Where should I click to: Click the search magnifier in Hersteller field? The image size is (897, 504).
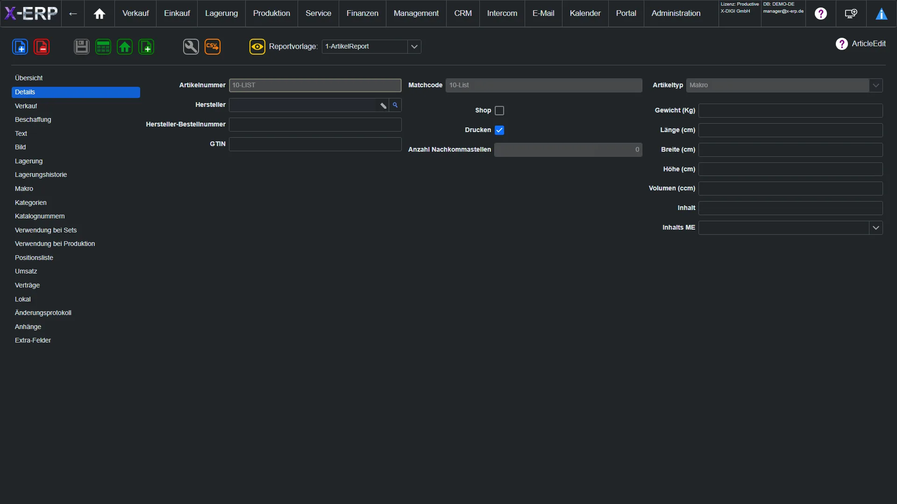tap(395, 105)
